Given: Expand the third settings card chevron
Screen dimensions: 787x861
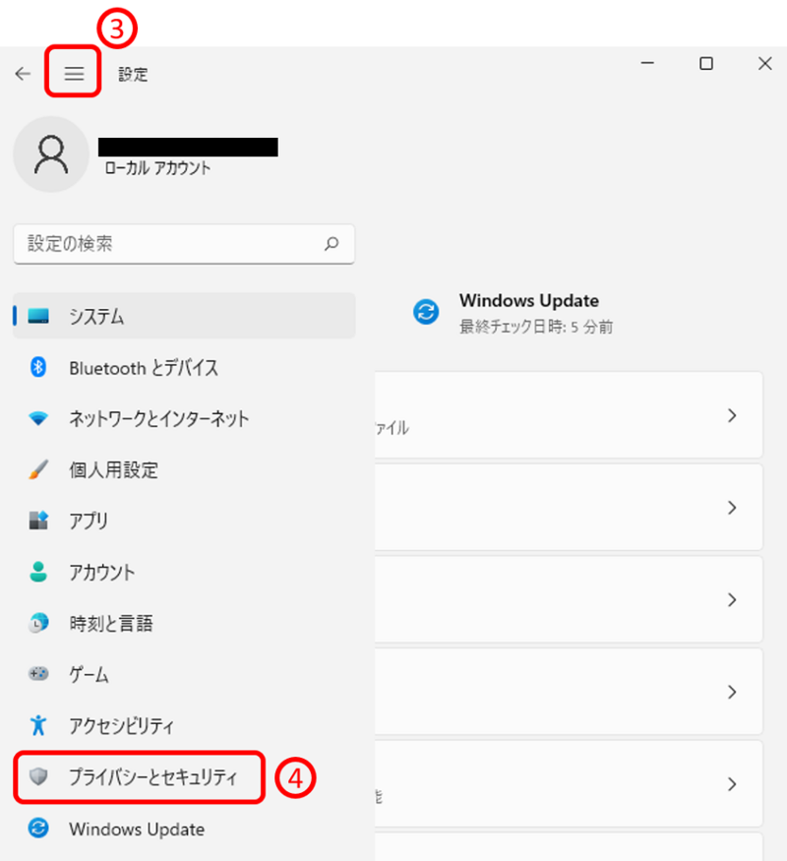Looking at the screenshot, I should (732, 599).
